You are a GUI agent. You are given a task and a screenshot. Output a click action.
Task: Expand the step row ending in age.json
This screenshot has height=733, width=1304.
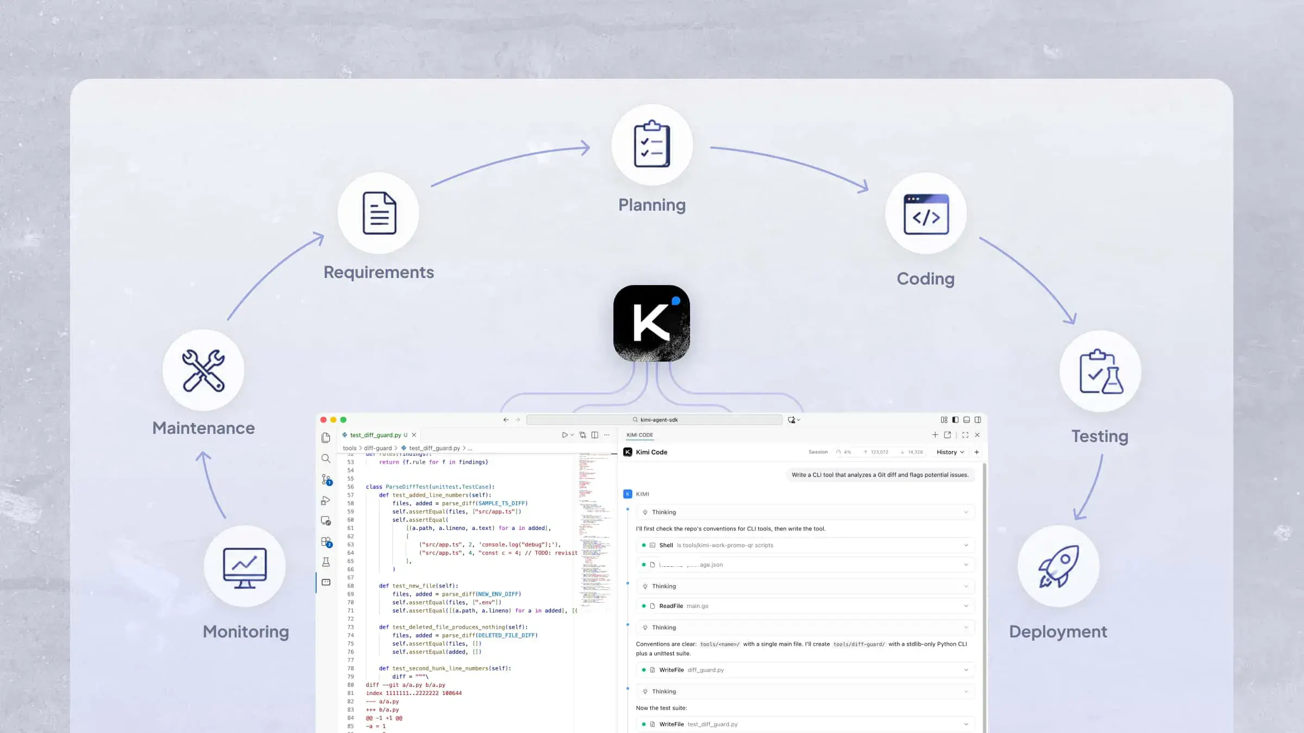point(805,565)
